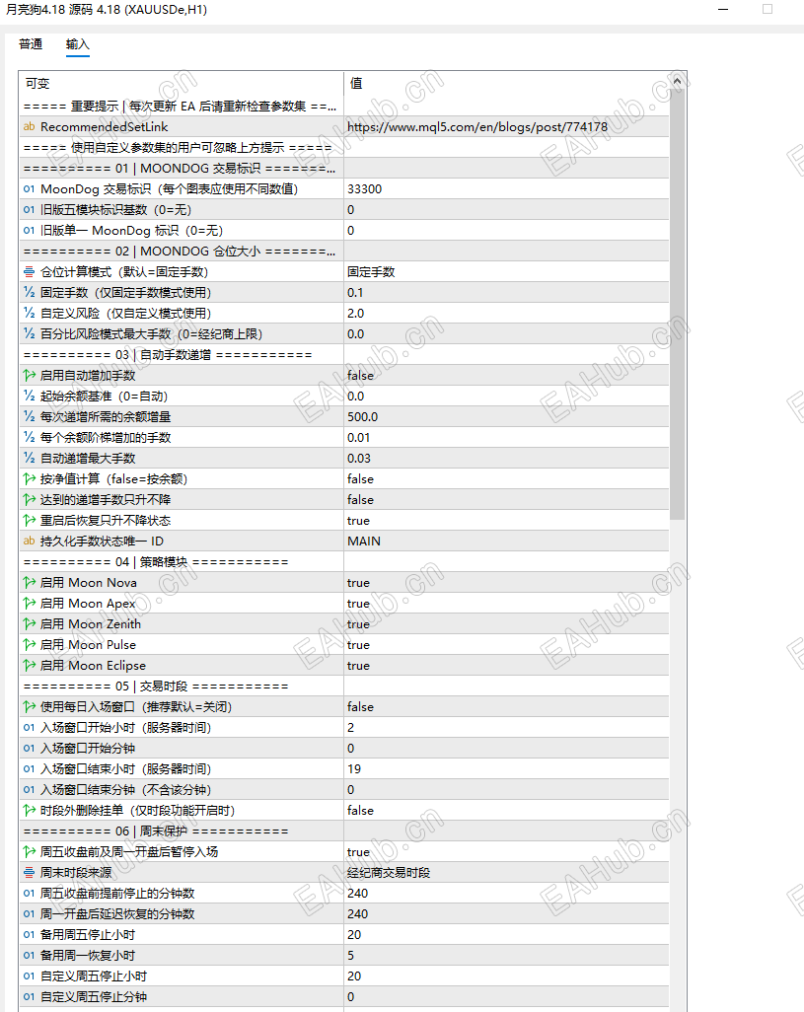Click the 可变 column header

182,83
